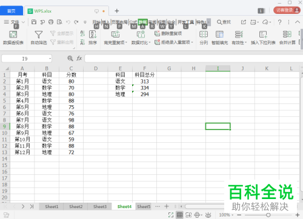This screenshot has width=303, height=219.
Task: Zoom in with the plus button
Action: tap(298, 215)
